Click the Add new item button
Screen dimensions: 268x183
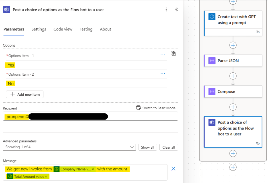[x=25, y=94]
